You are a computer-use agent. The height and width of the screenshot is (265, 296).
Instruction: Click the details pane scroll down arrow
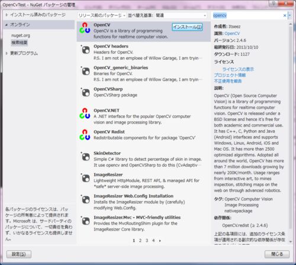tap(290, 242)
